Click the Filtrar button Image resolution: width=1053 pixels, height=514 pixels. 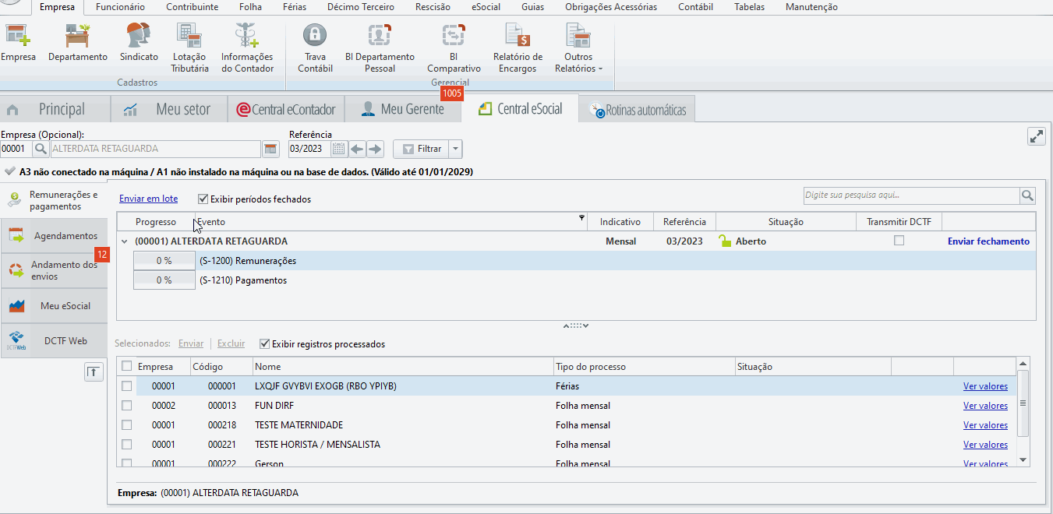[421, 149]
